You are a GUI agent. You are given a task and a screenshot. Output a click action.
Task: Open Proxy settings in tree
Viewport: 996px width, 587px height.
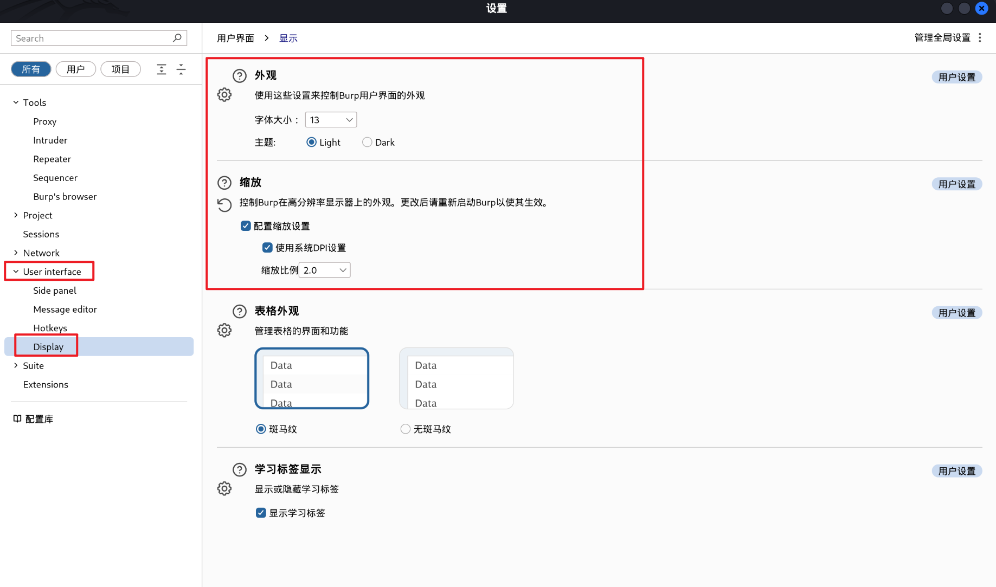pyautogui.click(x=44, y=121)
